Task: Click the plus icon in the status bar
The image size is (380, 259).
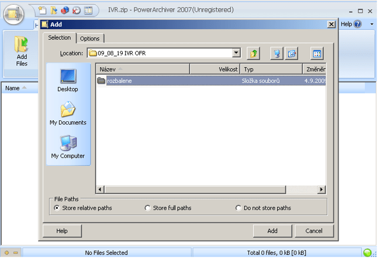Action: click(7, 253)
